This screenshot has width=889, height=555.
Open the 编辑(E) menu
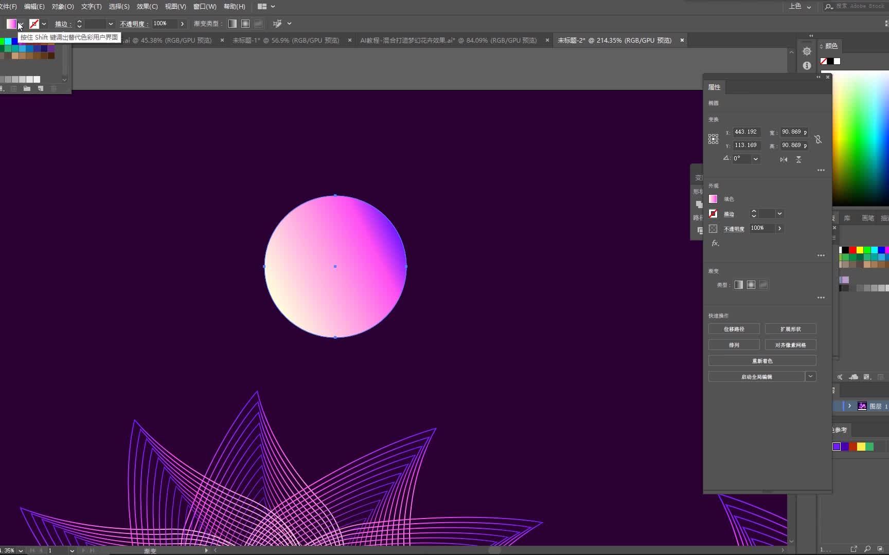pos(34,7)
